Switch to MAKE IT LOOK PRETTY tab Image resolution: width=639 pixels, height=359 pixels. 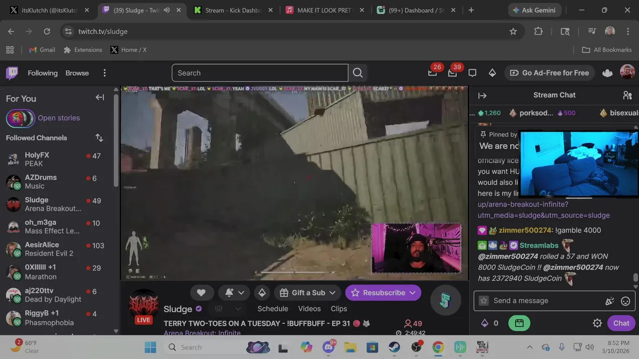pos(324,10)
